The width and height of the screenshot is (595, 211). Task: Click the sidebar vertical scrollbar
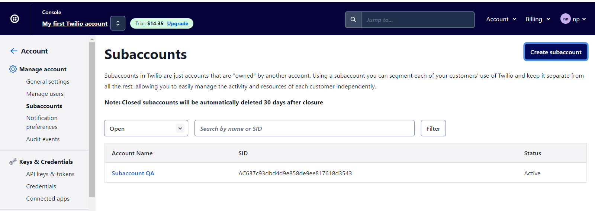pos(92,119)
